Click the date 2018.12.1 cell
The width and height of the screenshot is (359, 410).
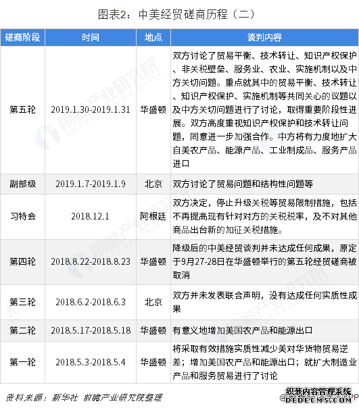[91, 217]
